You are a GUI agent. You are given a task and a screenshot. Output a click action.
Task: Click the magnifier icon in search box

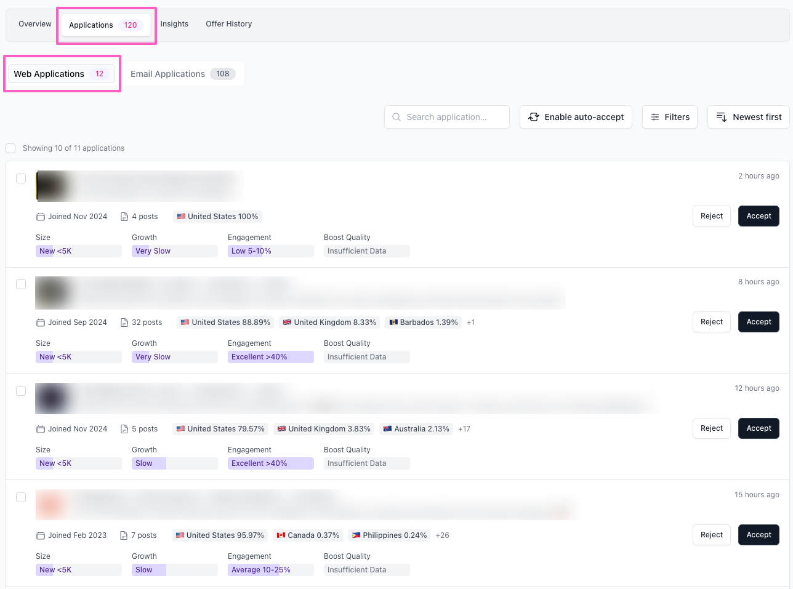pyautogui.click(x=396, y=117)
